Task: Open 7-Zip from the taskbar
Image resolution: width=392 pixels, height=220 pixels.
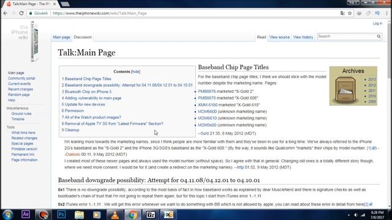Action: tap(151, 215)
